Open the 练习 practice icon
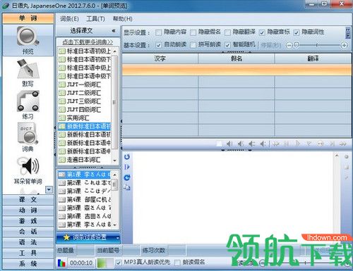This screenshot has height=271, width=353. [x=28, y=101]
